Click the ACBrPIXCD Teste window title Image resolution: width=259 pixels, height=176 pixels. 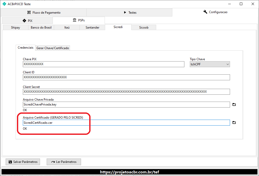[19, 4]
